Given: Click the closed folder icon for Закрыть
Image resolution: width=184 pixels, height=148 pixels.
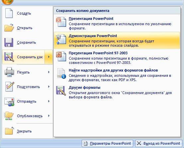Looking at the screenshot, I should click(x=9, y=131).
